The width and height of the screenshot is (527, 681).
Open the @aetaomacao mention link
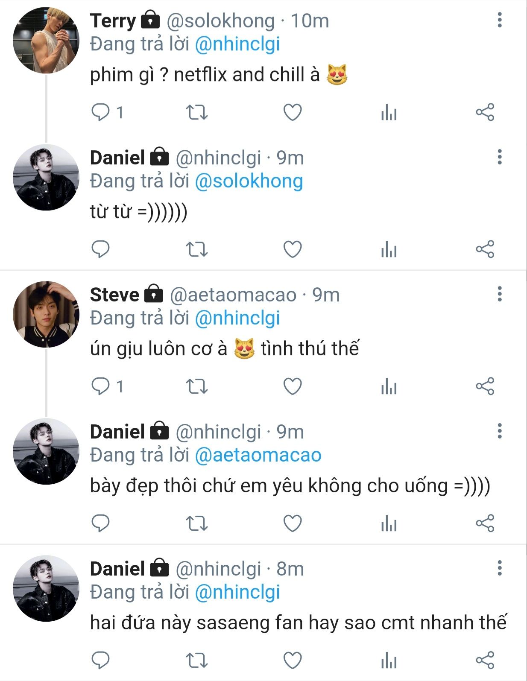coord(258,455)
